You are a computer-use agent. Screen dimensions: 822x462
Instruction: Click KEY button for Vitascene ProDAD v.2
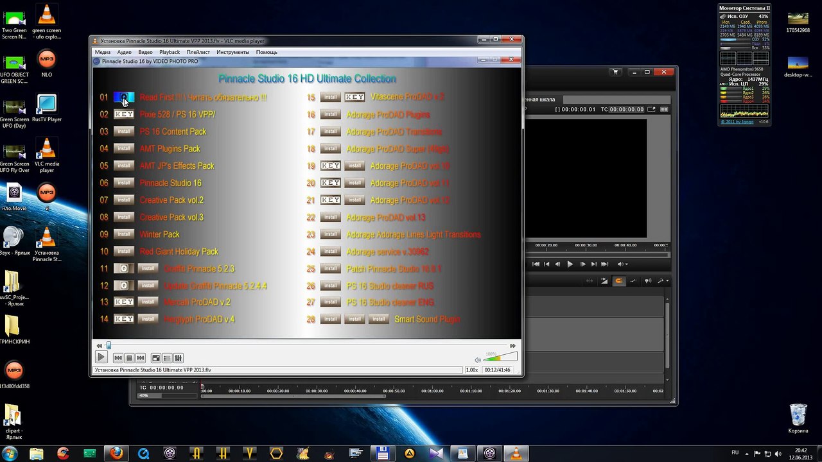click(x=354, y=97)
